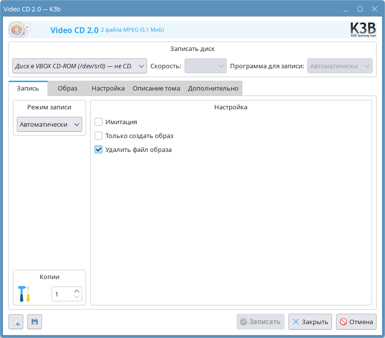Click the save settings floppy disk icon
The image size is (385, 338).
(35, 322)
